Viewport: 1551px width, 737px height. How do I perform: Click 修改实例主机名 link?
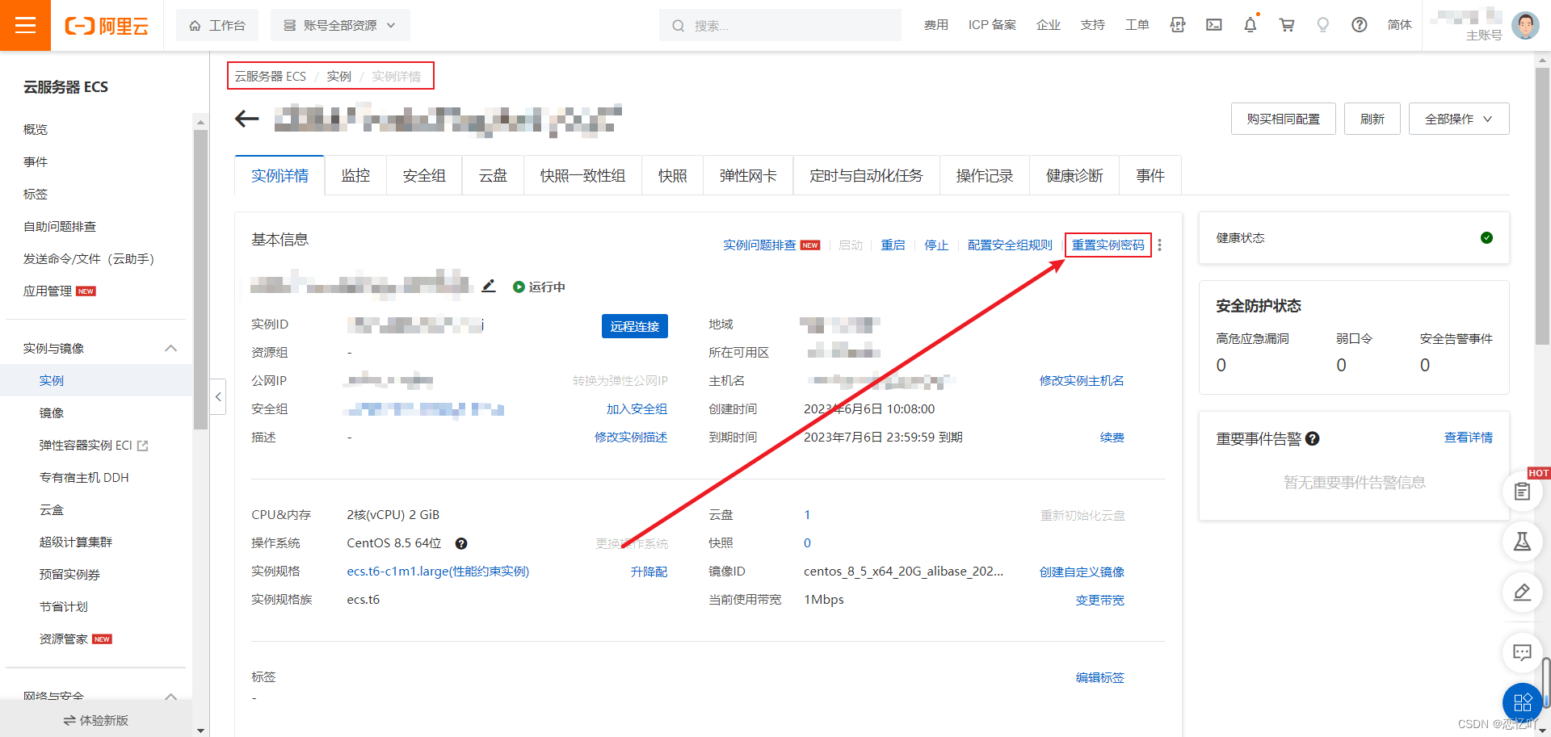click(x=1082, y=380)
